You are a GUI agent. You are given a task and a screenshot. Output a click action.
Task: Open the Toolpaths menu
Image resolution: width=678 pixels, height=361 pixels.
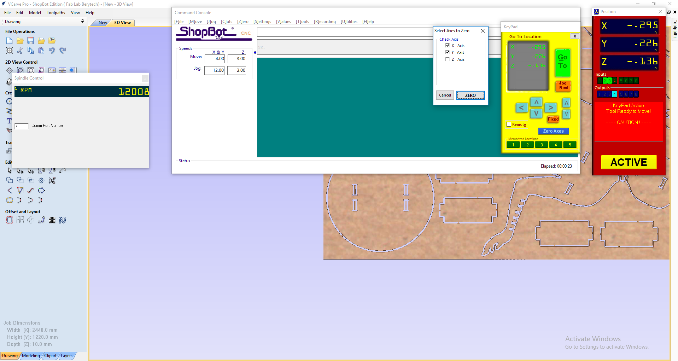tap(56, 13)
